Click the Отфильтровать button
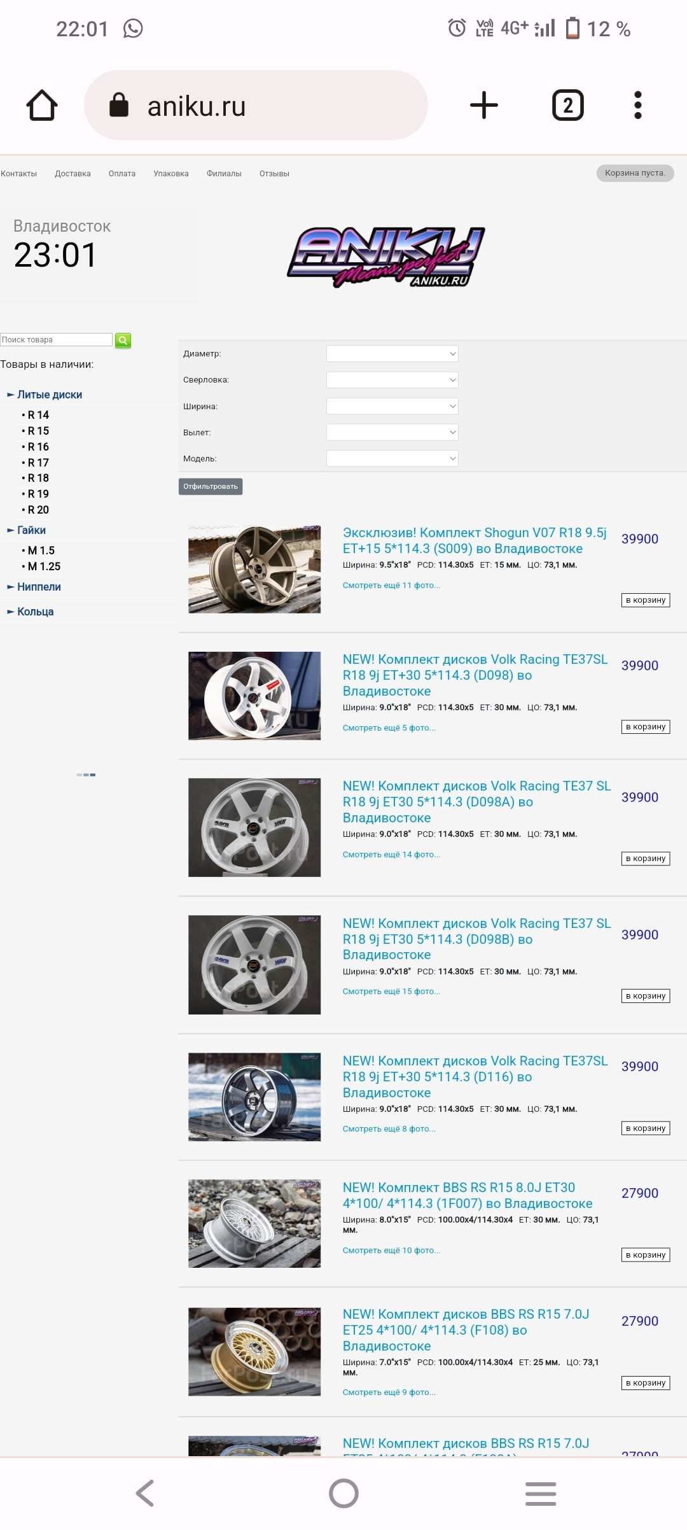The height and width of the screenshot is (1530, 687). point(211,486)
